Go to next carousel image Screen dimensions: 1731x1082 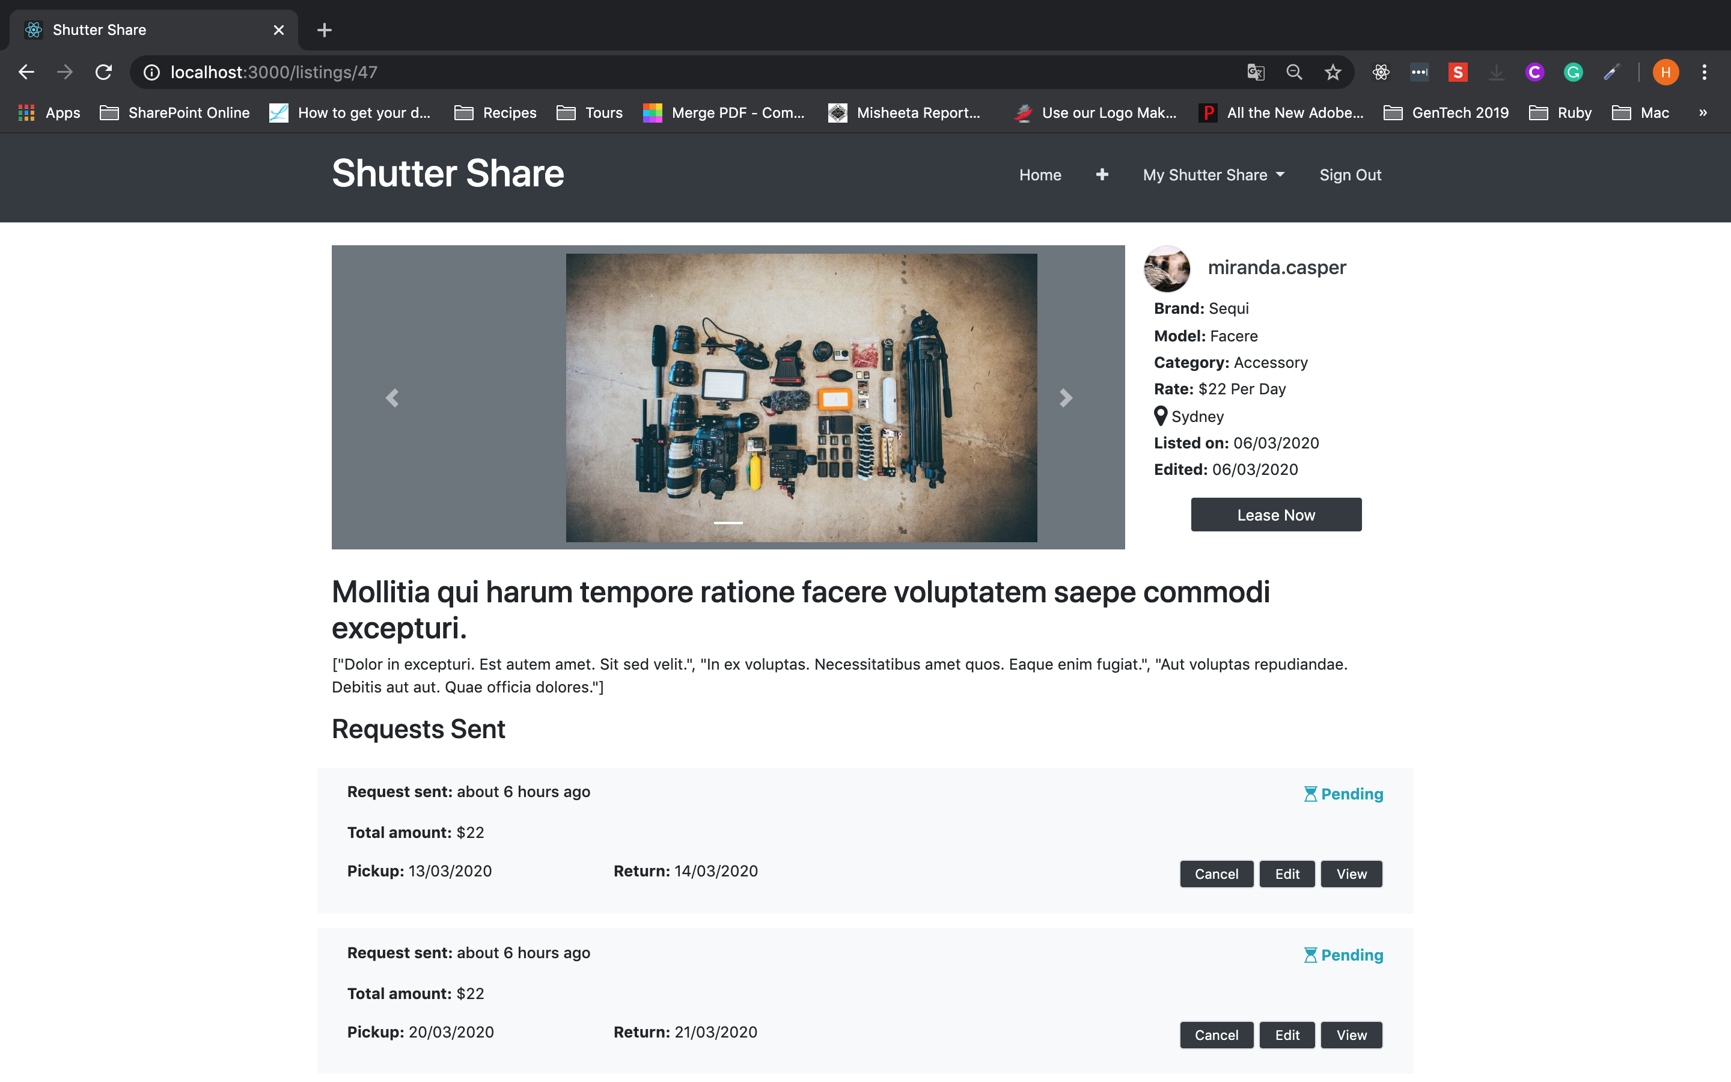(1065, 398)
